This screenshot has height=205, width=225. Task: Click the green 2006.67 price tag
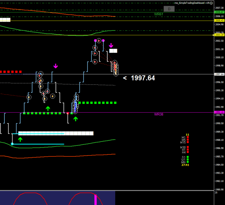[219, 12]
